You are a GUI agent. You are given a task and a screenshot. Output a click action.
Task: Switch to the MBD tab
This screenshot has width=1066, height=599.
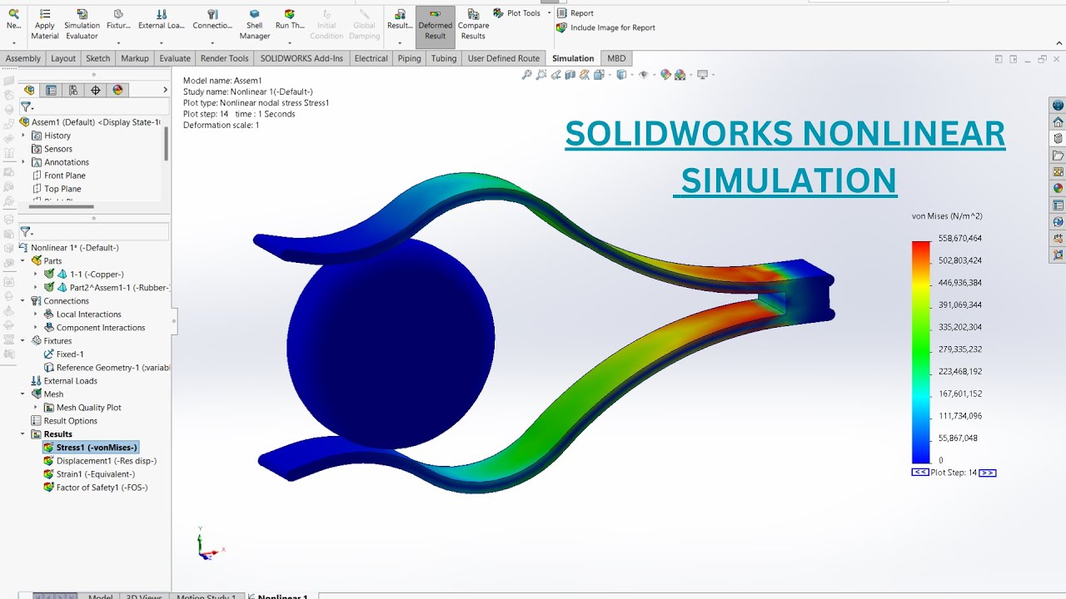tap(616, 58)
